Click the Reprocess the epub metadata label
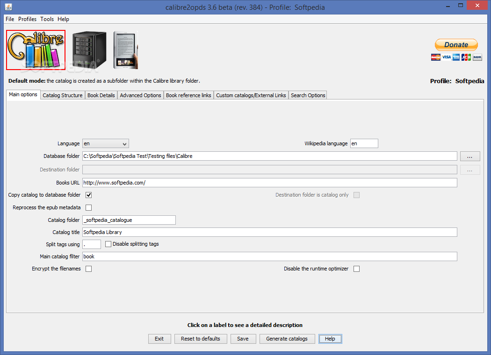Screen dimensions: 491x355 tap(46, 207)
